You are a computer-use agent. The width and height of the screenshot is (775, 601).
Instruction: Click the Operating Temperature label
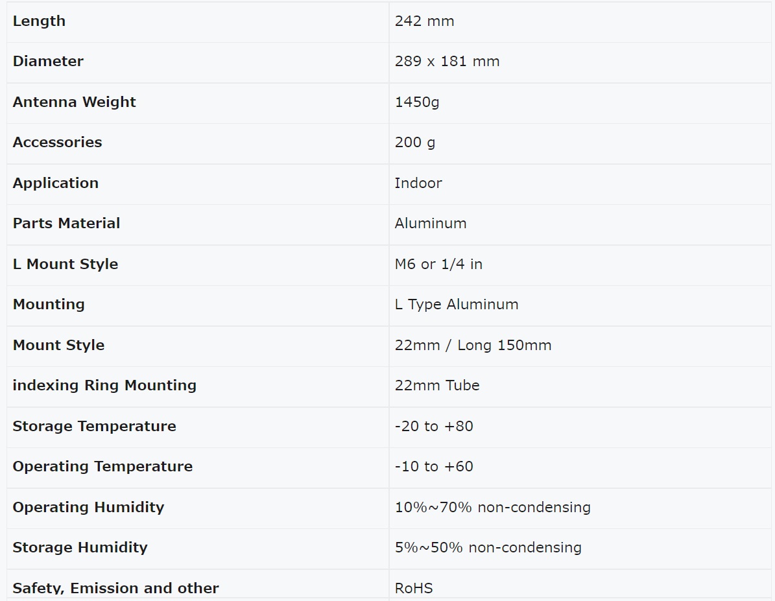pos(102,467)
